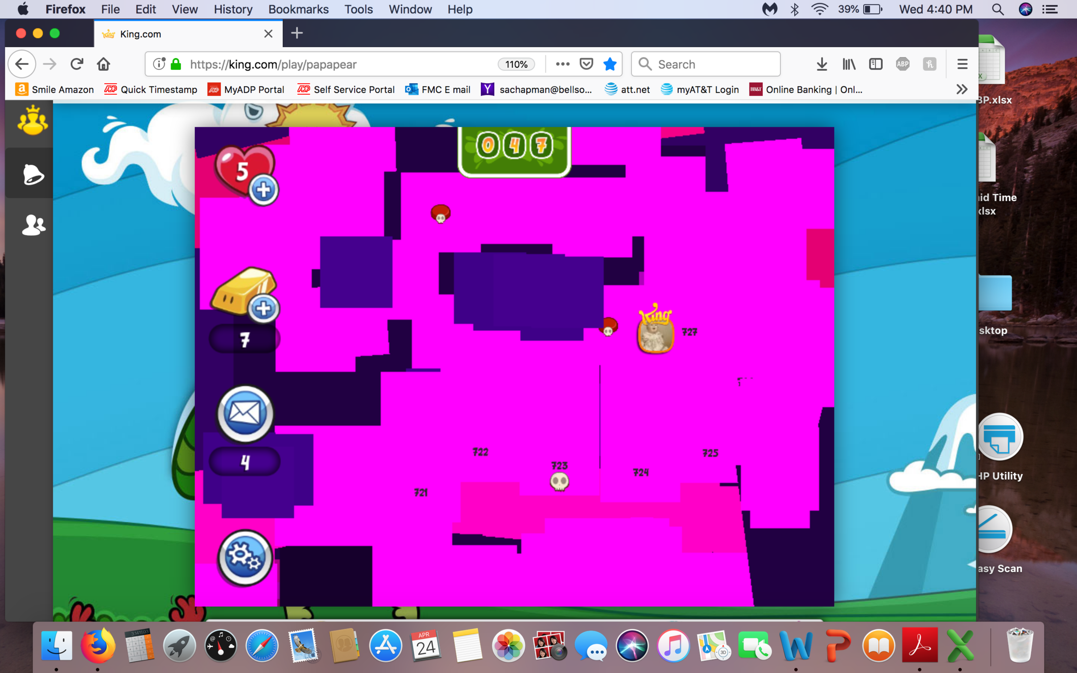Open friends icon in left sidebar
The image size is (1077, 673).
(x=32, y=225)
